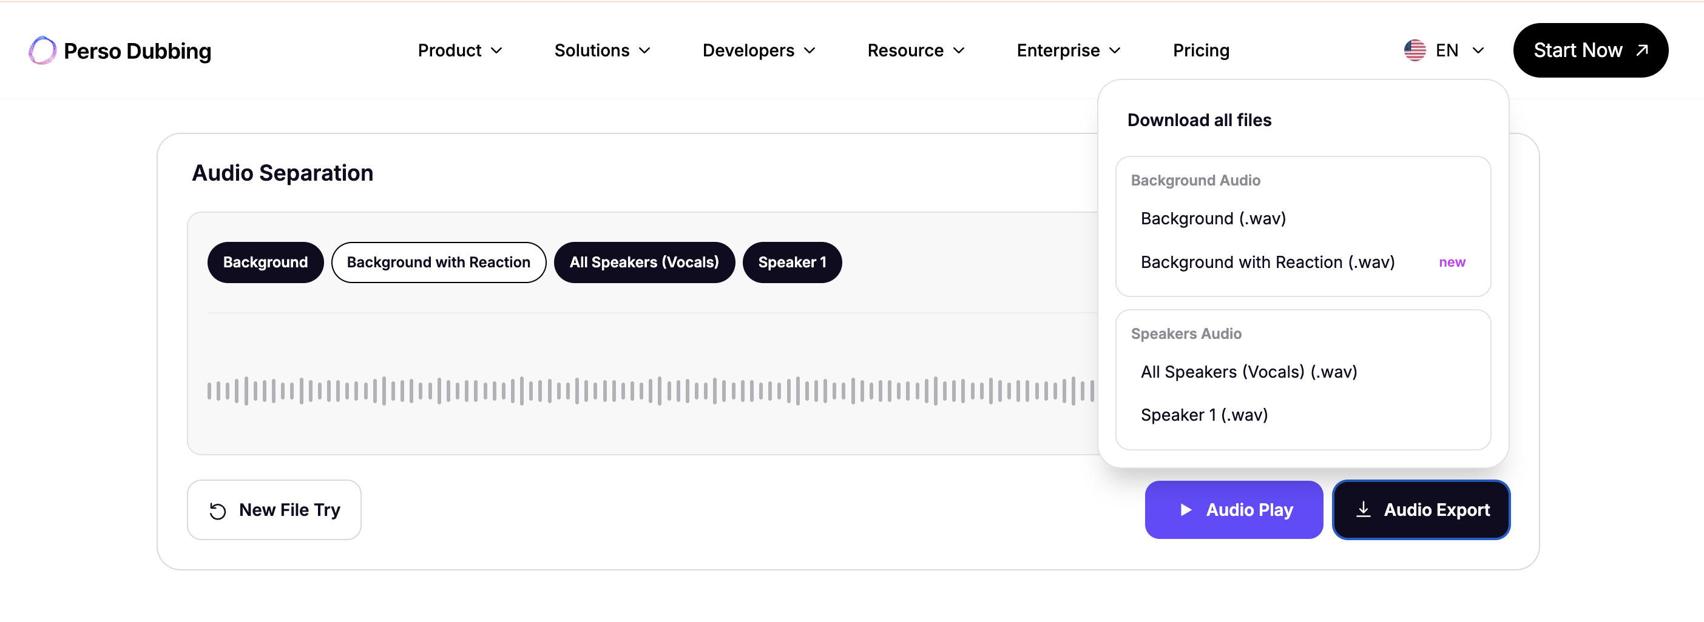Click the New File Try button
This screenshot has height=622, width=1704.
pyautogui.click(x=274, y=510)
